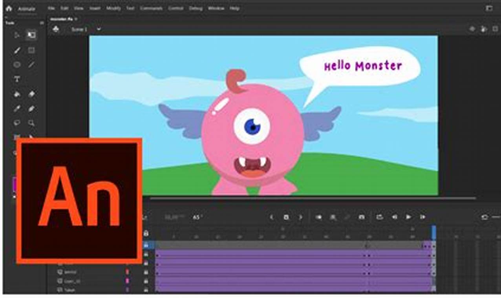Open the Help menu
The width and height of the screenshot is (501, 298).
(x=234, y=8)
